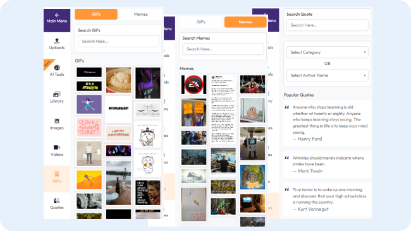Select the crossed-out EA logo meme
411x231 pixels.
[x=194, y=85]
